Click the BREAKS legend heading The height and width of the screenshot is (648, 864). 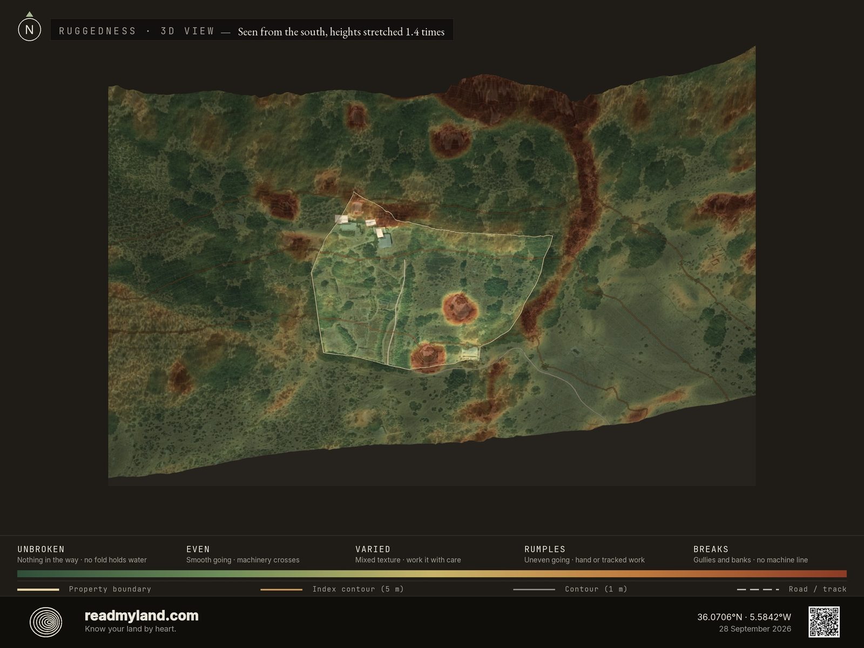[x=711, y=549]
